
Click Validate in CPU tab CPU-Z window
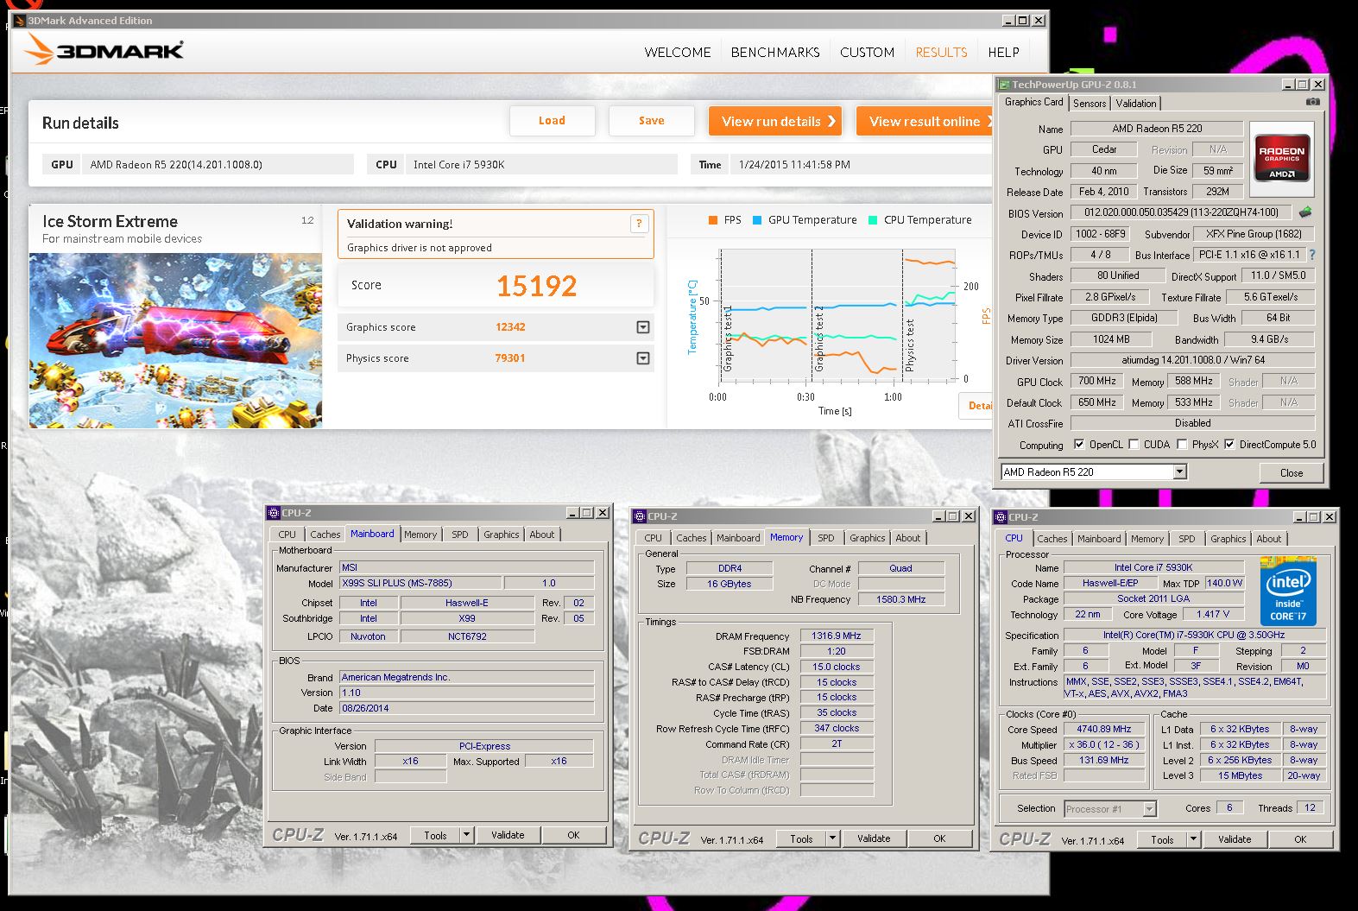(1235, 839)
